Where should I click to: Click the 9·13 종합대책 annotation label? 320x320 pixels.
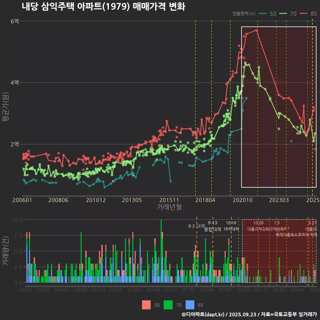pos(213,226)
